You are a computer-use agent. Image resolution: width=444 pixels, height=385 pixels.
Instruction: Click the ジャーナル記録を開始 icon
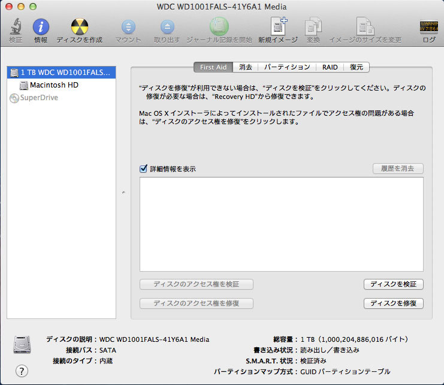[219, 28]
